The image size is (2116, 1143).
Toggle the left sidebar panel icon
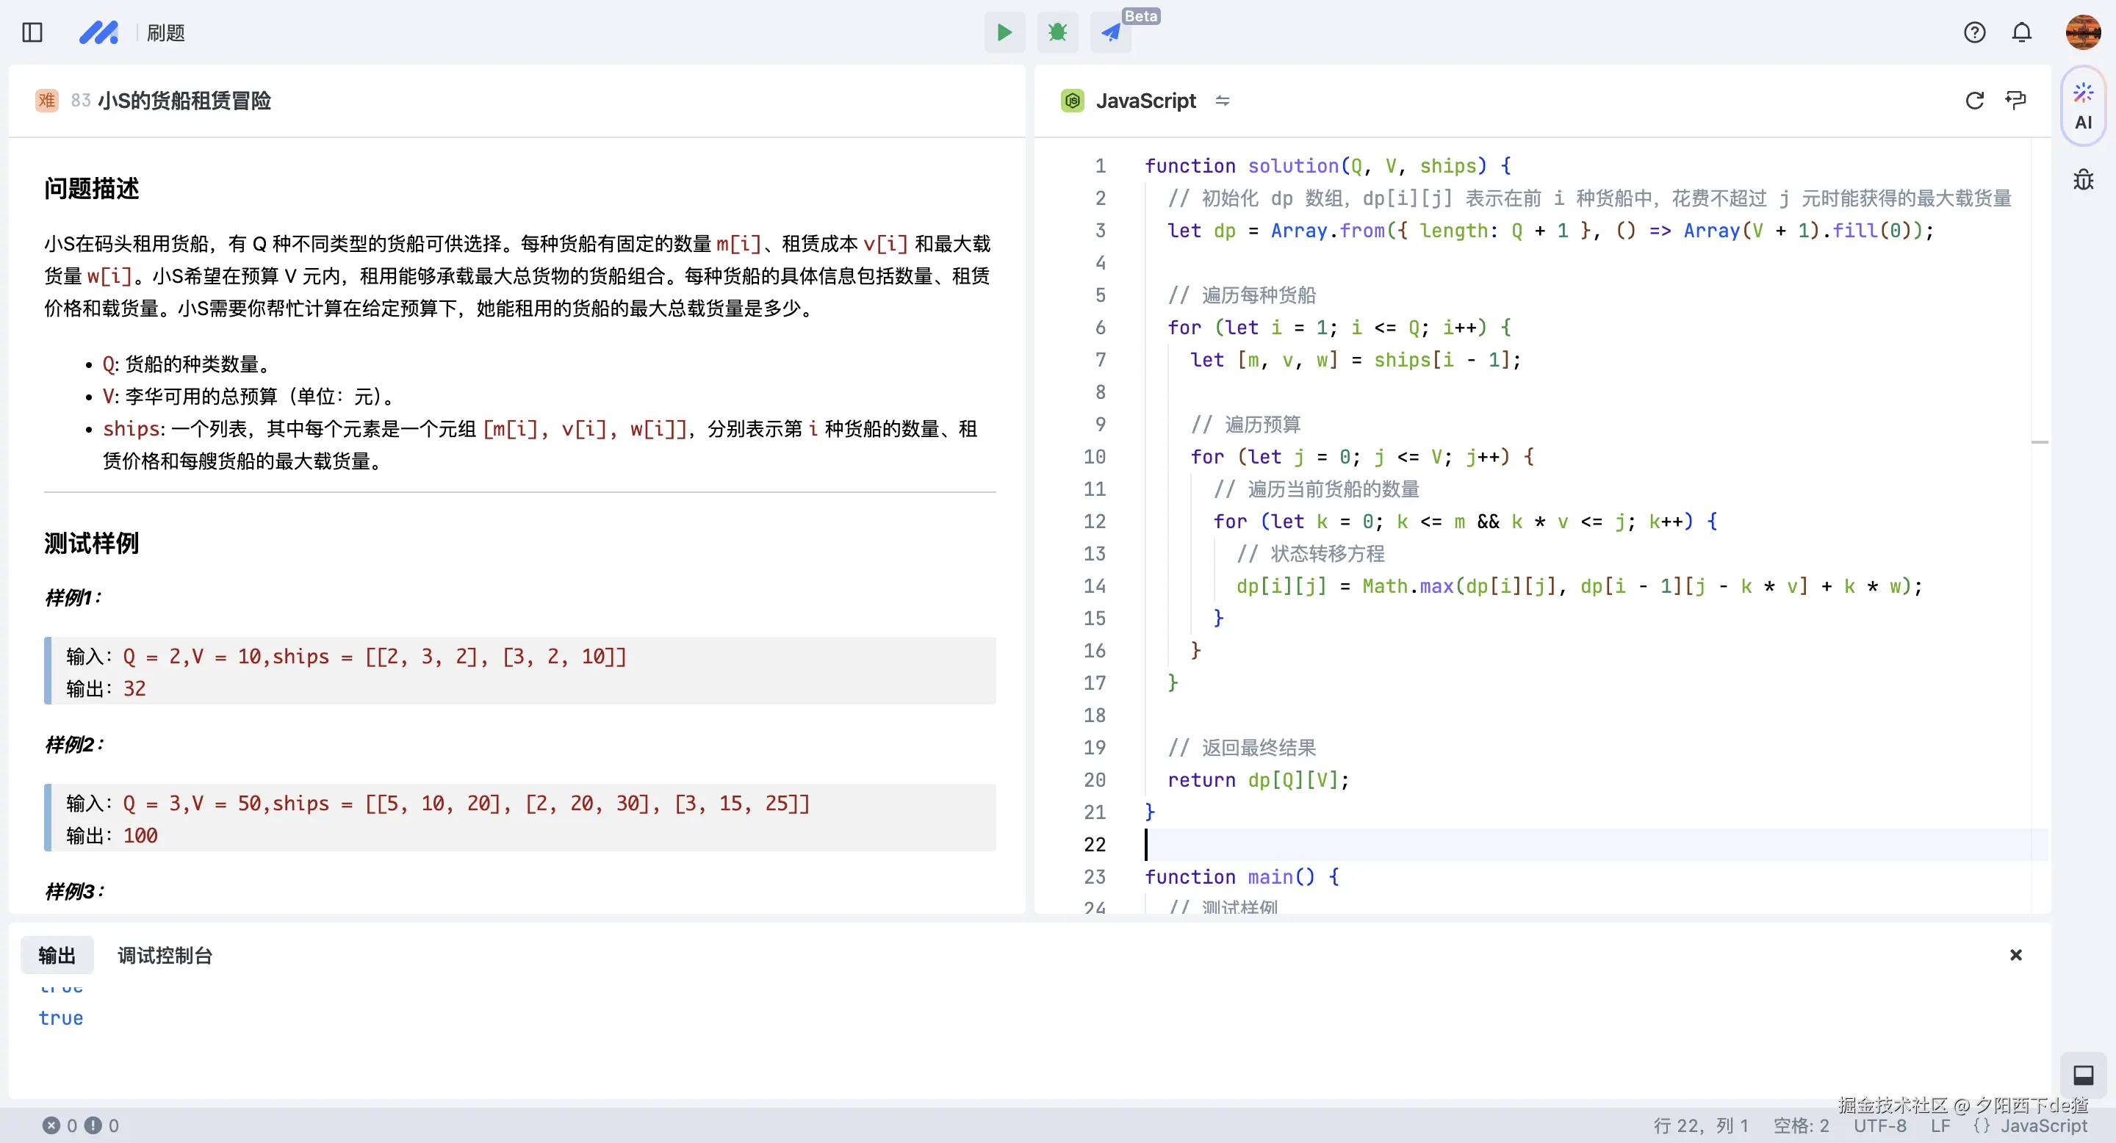pos(32,33)
